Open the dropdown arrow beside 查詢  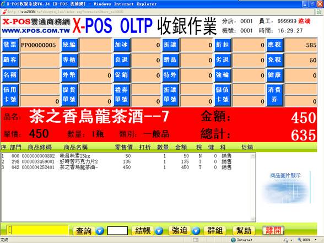(x=100, y=230)
